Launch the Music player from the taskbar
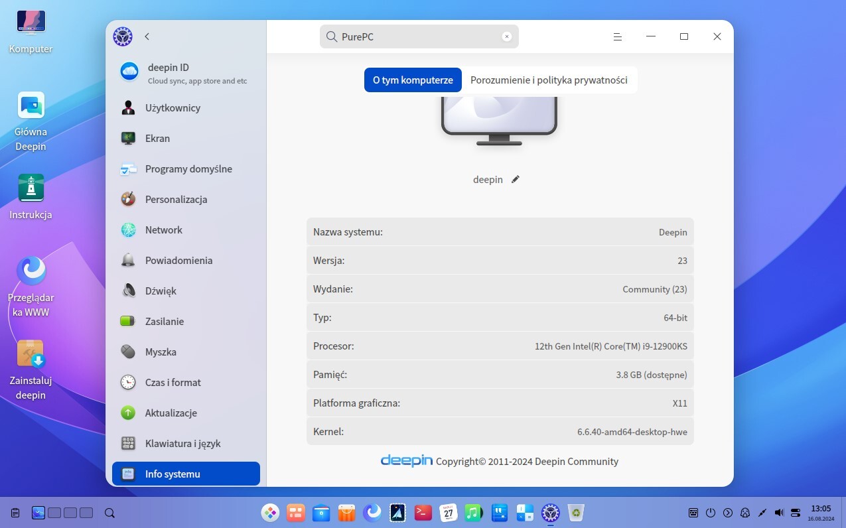 point(473,513)
